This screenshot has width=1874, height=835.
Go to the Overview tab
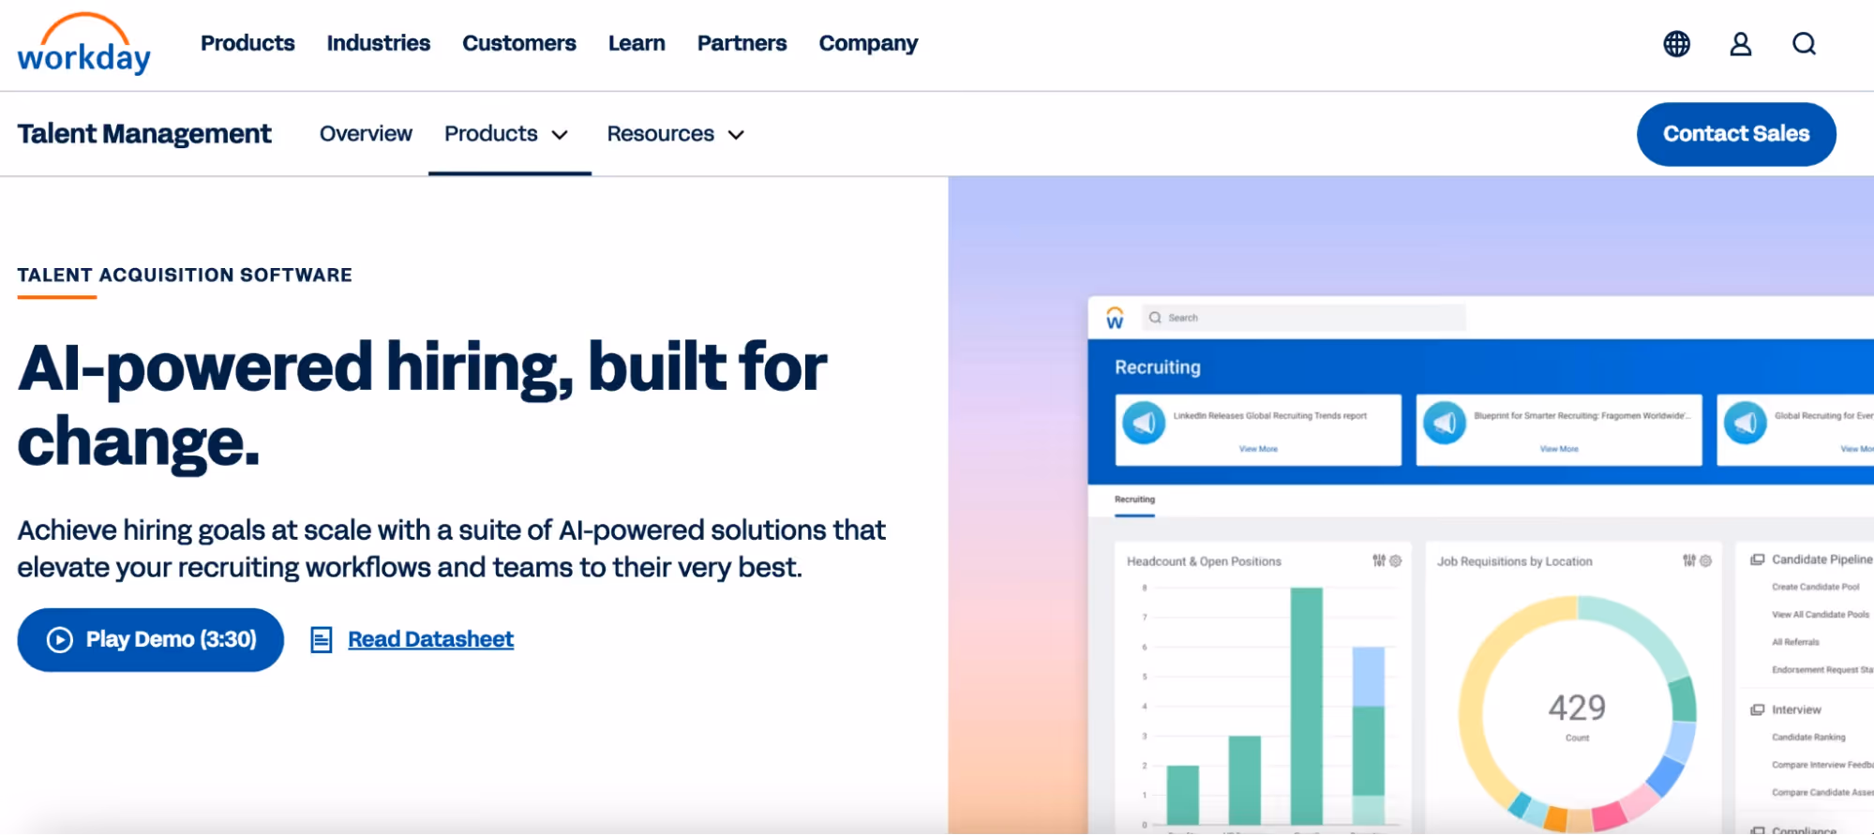(x=366, y=134)
